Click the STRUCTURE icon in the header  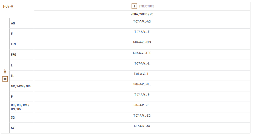point(134,6)
